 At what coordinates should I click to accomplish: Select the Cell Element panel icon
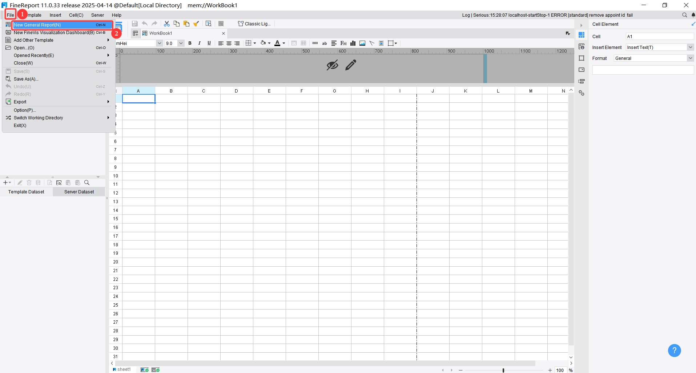(x=582, y=35)
